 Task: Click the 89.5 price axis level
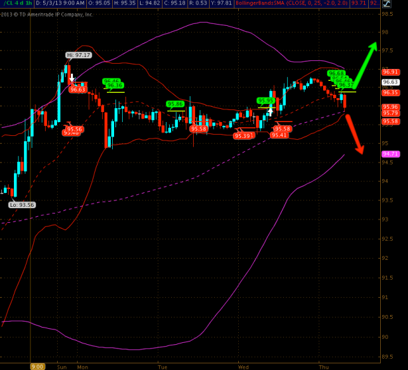coord(387,357)
